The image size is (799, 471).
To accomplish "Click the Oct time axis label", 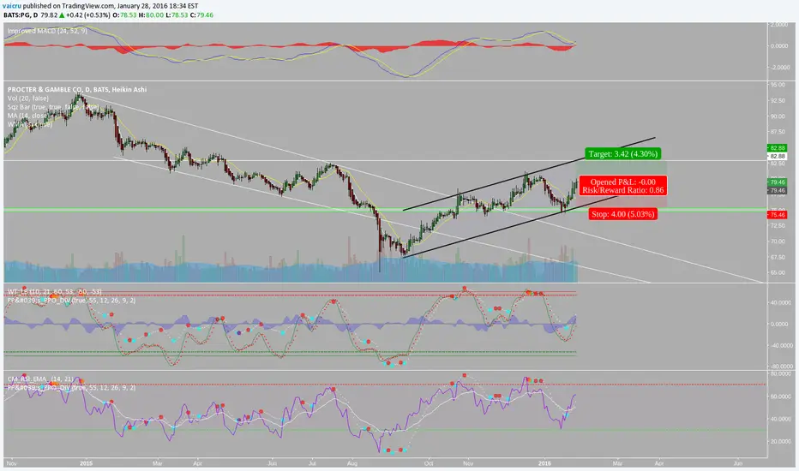I will coord(429,463).
